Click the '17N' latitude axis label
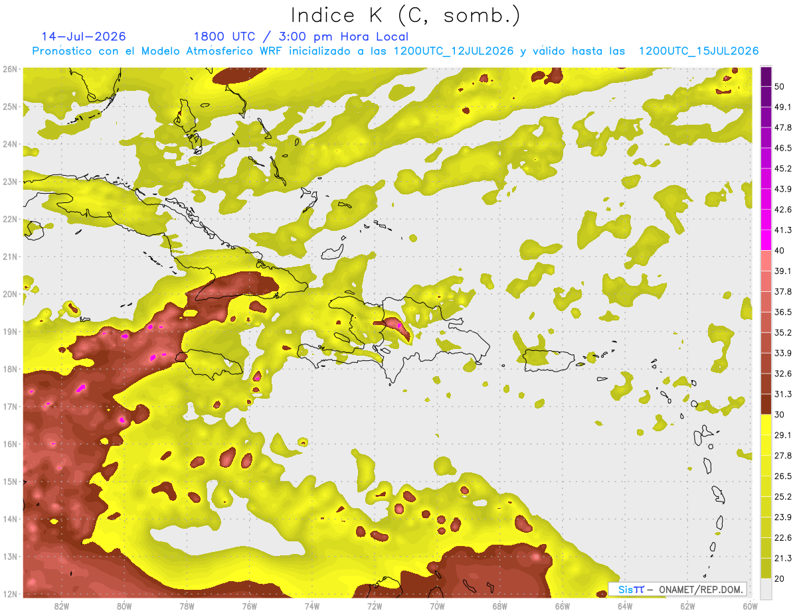The width and height of the screenshot is (797, 615). [10, 406]
